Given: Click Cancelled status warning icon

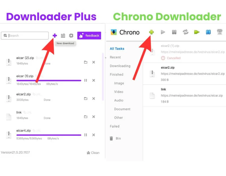Looking at the screenshot, I should point(163,58).
